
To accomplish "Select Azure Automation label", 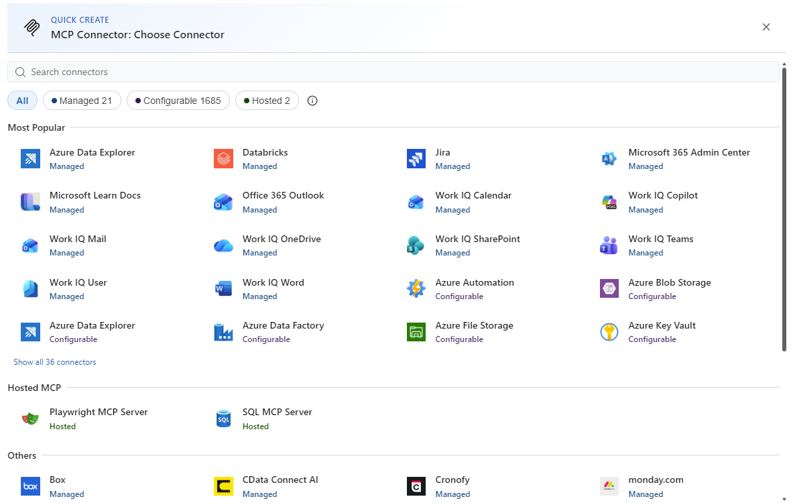I will click(475, 282).
